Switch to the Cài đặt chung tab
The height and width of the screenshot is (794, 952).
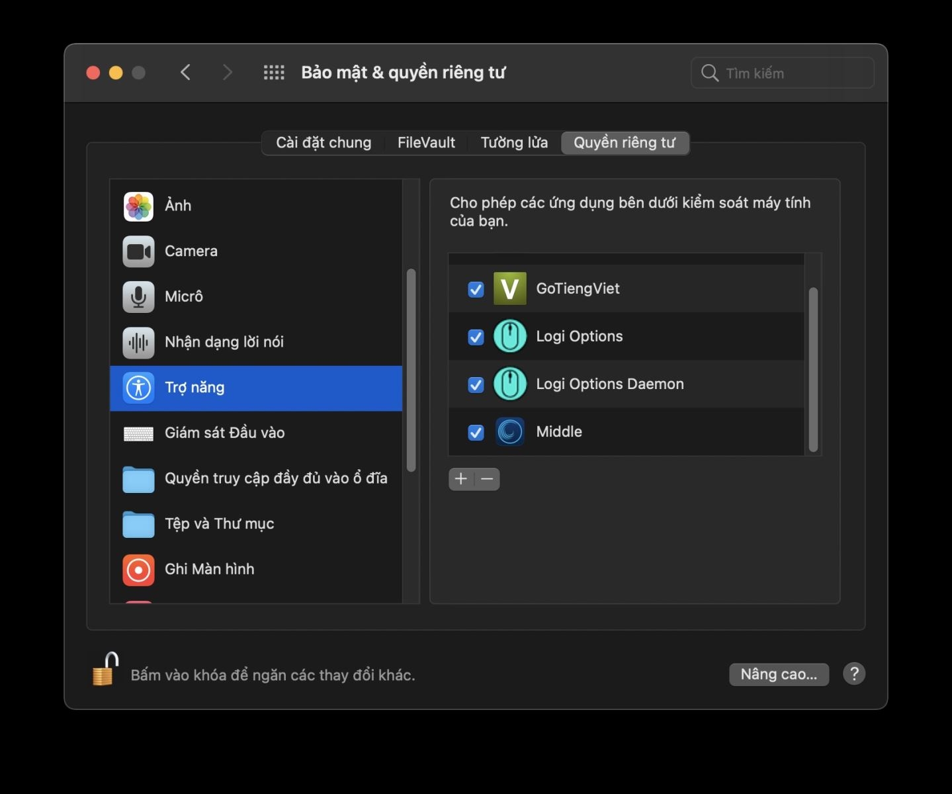click(324, 143)
